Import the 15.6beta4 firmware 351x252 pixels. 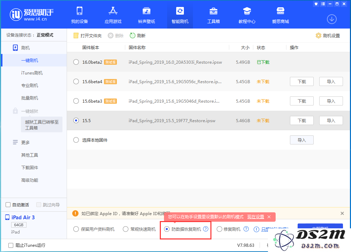[331, 81]
